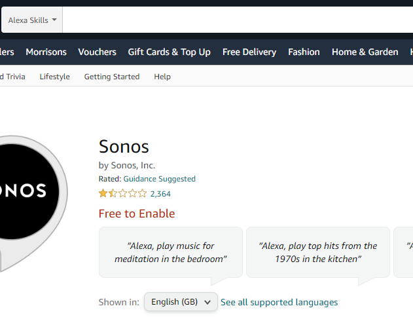Open the Morrisons navigation link
This screenshot has height=323, width=413.
click(x=46, y=52)
